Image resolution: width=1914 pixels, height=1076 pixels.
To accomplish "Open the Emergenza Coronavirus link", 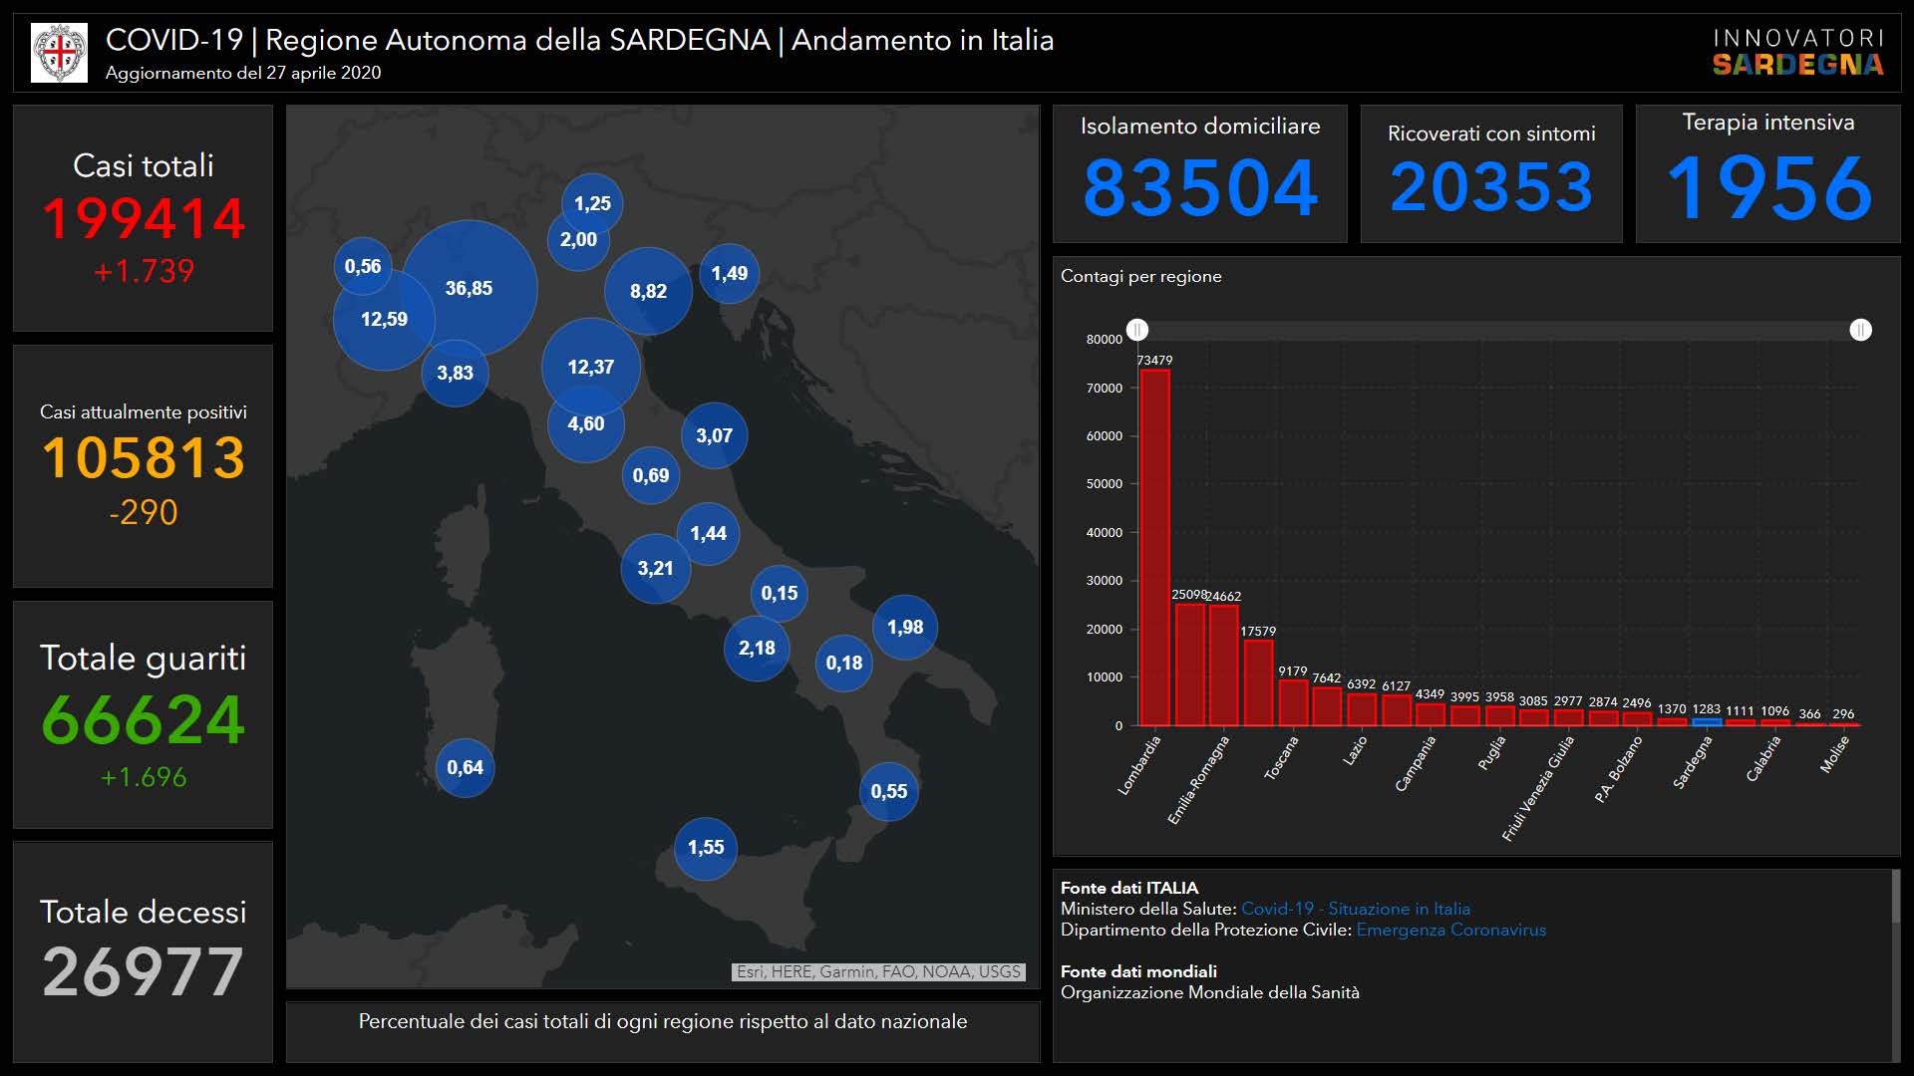I will pyautogui.click(x=1450, y=930).
